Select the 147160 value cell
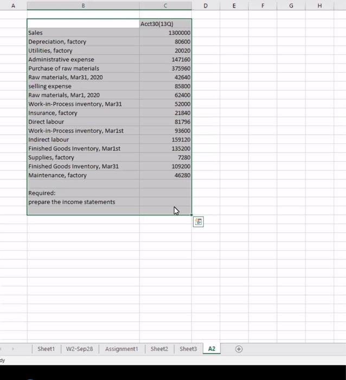Image resolution: width=346 pixels, height=380 pixels. coord(165,59)
